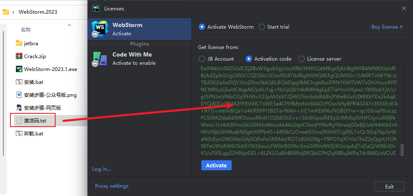
Task: Click the blue Activate button
Action: [x=216, y=165]
